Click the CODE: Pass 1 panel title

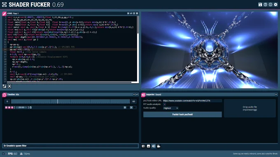click(13, 14)
